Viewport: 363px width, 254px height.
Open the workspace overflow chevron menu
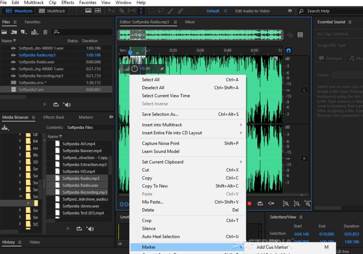(x=290, y=11)
